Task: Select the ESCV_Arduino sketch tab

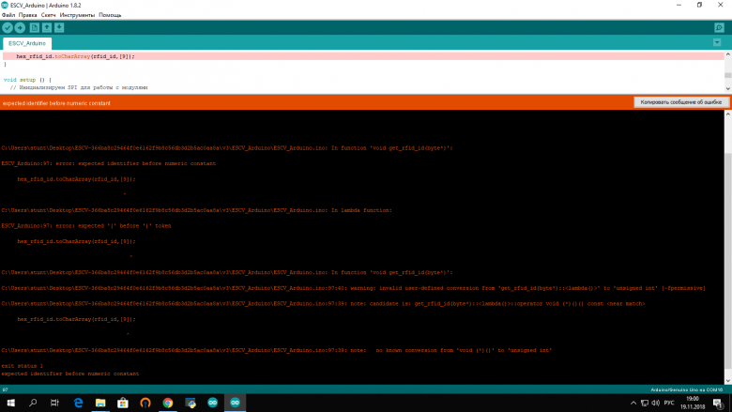Action: pos(27,43)
